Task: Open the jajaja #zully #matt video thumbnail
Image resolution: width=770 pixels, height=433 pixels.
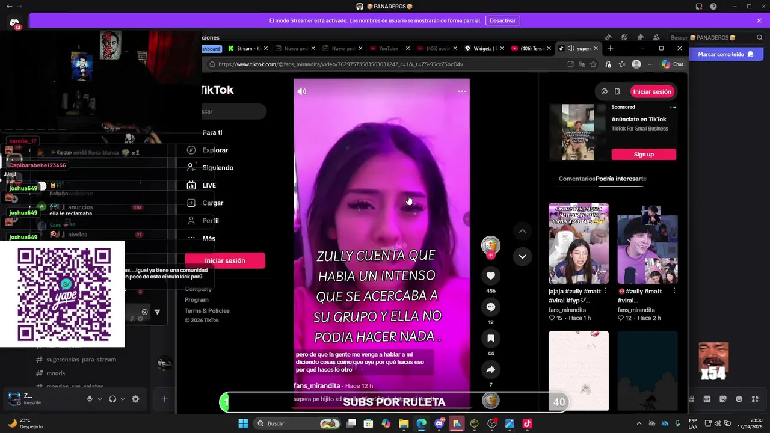Action: point(579,244)
